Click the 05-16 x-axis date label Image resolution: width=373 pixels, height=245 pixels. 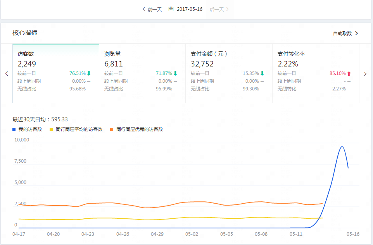tap(353, 234)
